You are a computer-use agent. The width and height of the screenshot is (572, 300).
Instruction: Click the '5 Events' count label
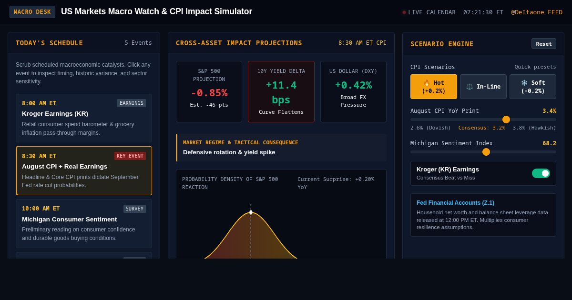(x=138, y=43)
